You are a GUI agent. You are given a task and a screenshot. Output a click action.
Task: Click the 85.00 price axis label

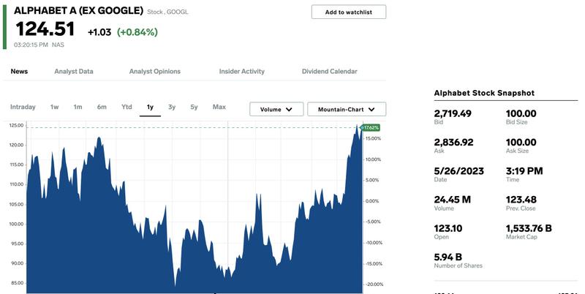pyautogui.click(x=16, y=283)
